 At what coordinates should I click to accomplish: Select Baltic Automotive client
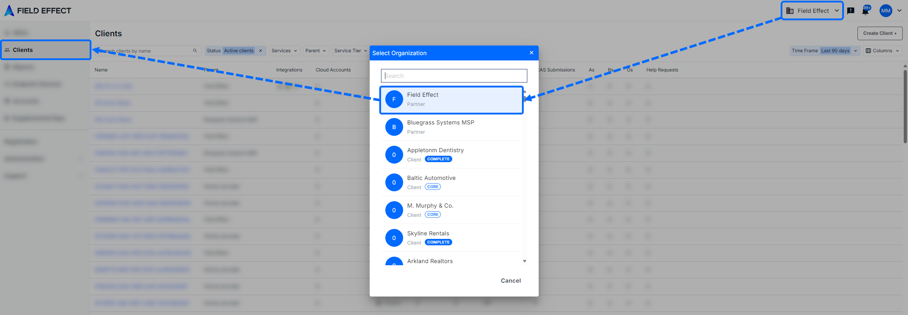pos(452,182)
